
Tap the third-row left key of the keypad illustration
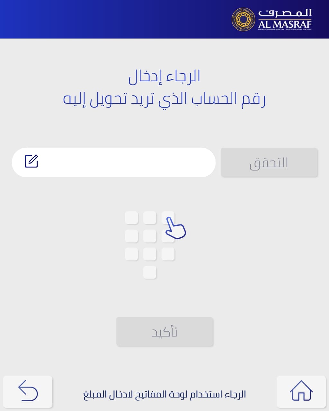(131, 254)
